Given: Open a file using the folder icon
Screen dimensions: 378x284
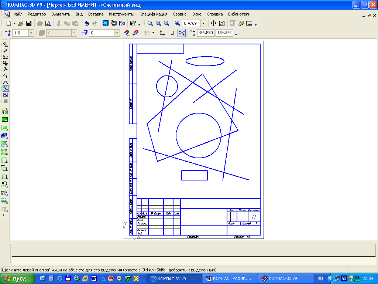Looking at the screenshot, I should tap(21, 23).
